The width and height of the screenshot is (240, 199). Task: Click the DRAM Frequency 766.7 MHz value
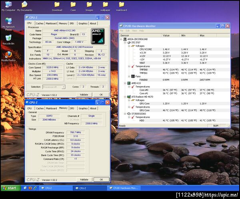coord(76,132)
